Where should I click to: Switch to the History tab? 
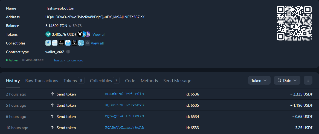pyautogui.click(x=13, y=81)
